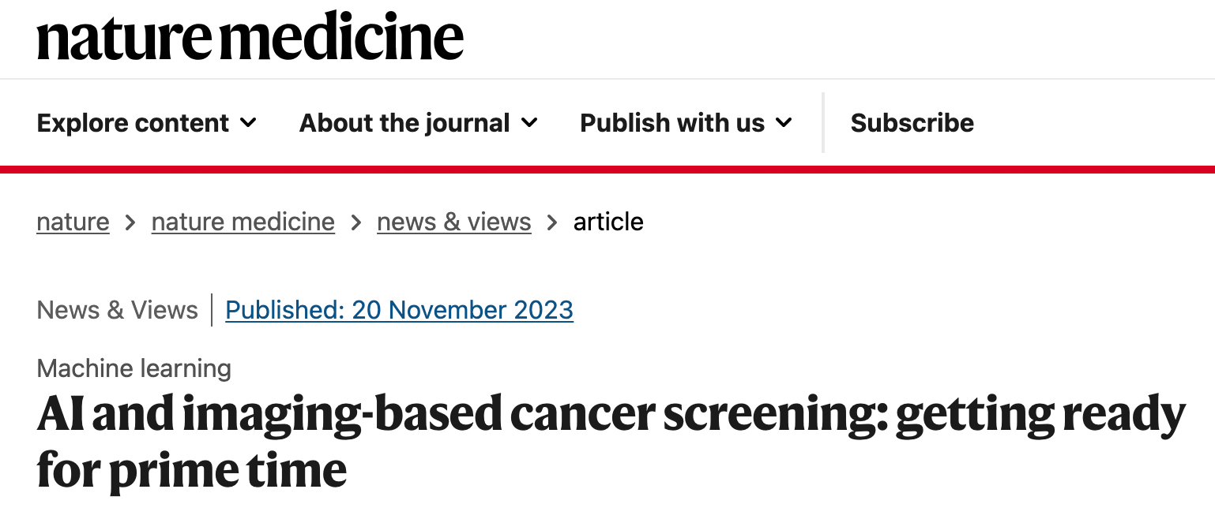Click the breadcrumb arrow after nature
The height and width of the screenshot is (519, 1215).
(x=130, y=223)
